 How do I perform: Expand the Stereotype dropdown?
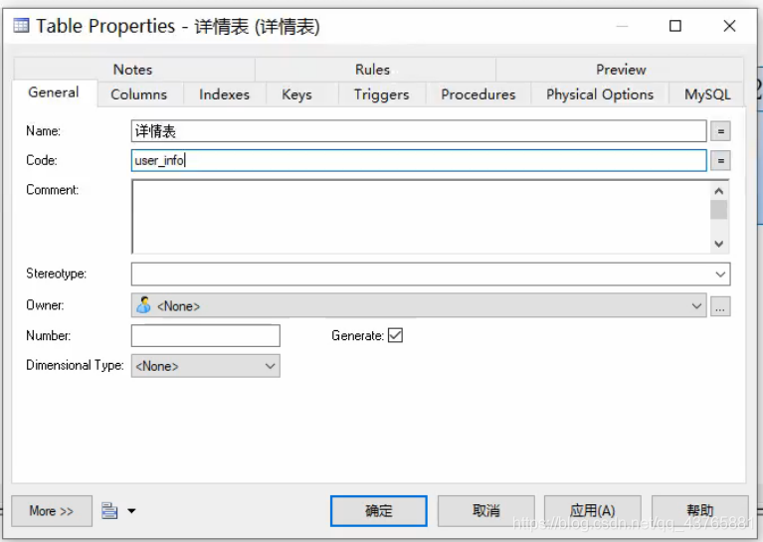[x=720, y=274]
